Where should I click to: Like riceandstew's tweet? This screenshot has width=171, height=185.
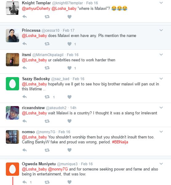(x=69, y=121)
